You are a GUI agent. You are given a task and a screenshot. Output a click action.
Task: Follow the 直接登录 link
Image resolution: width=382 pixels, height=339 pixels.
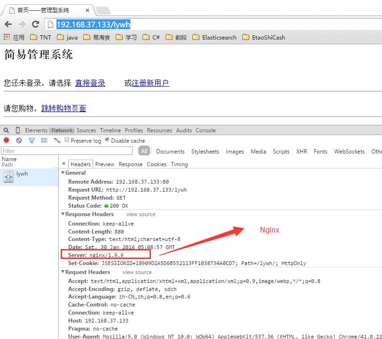[90, 83]
